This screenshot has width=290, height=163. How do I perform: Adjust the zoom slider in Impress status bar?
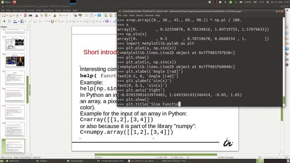(x=272, y=157)
